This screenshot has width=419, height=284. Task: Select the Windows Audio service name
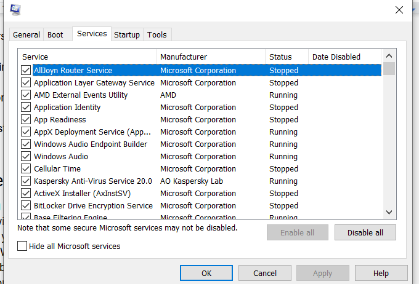pyautogui.click(x=61, y=156)
